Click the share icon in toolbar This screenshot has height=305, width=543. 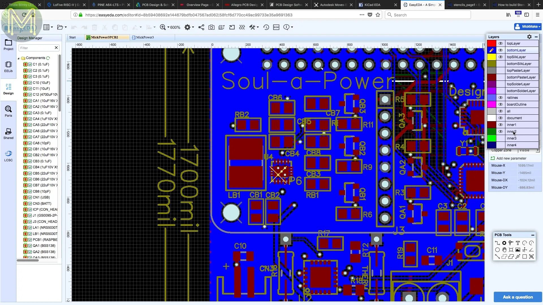click(201, 27)
